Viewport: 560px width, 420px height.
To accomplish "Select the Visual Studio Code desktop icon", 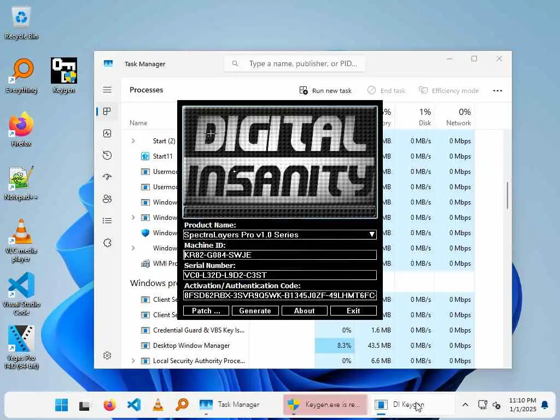I will (21, 294).
